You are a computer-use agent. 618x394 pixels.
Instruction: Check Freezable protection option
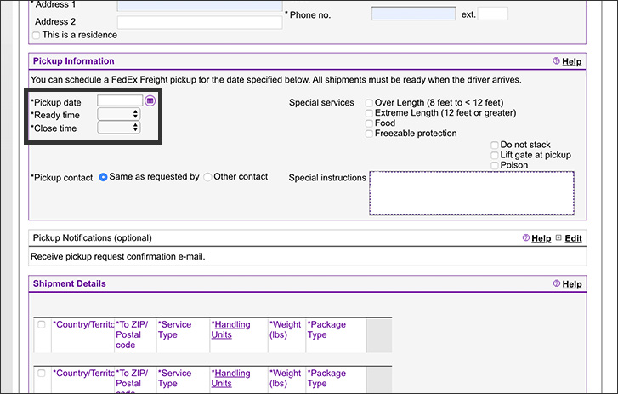click(x=369, y=134)
